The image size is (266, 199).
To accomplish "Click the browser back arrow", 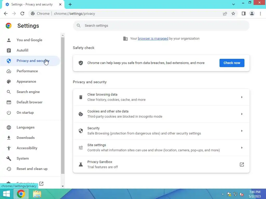I will coord(6,13).
